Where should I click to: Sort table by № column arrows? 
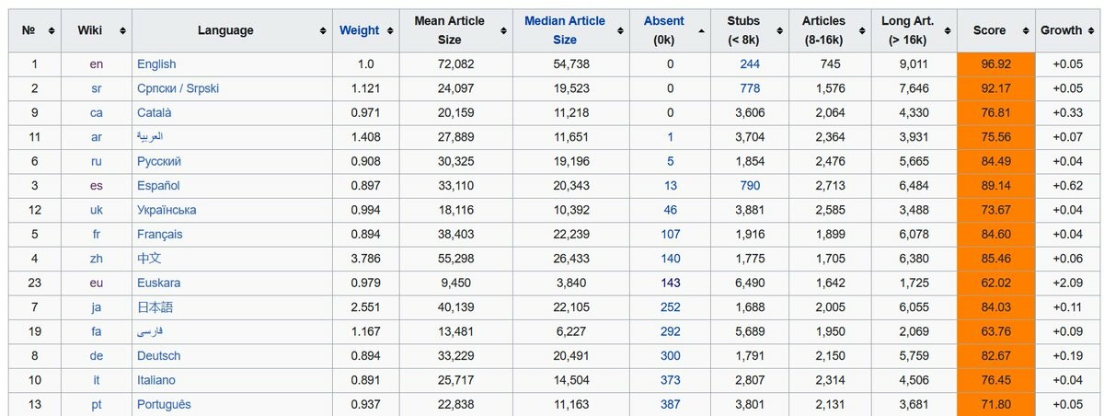pyautogui.click(x=52, y=31)
